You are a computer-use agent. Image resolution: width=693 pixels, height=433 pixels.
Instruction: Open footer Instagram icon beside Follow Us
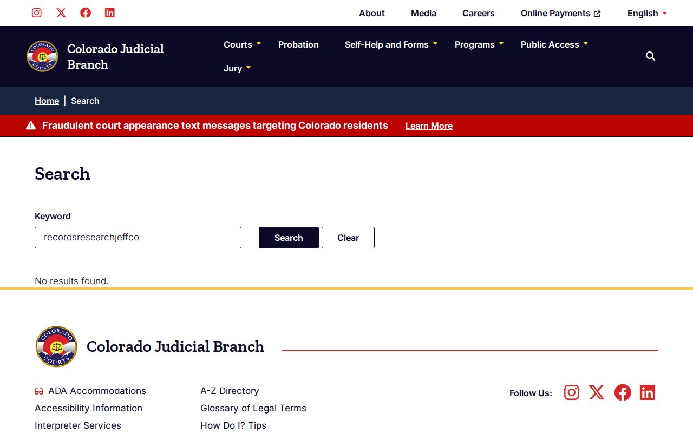click(572, 392)
